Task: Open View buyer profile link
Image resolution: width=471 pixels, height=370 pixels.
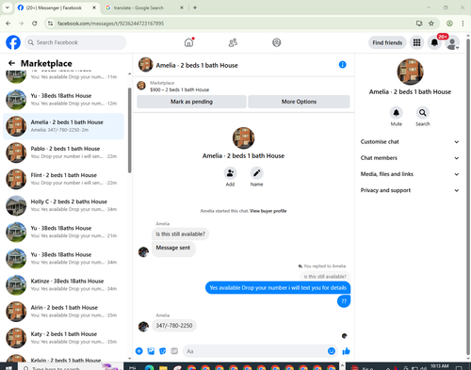Action: [268, 211]
